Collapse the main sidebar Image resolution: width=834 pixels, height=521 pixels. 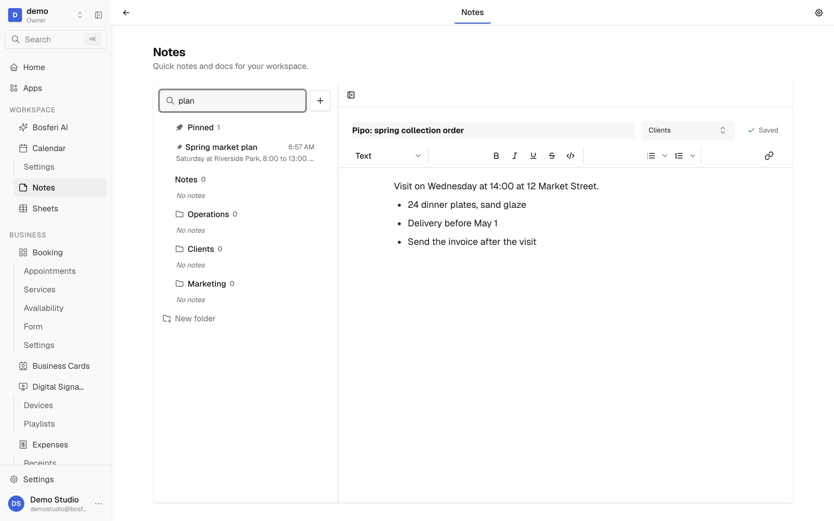[x=98, y=15]
